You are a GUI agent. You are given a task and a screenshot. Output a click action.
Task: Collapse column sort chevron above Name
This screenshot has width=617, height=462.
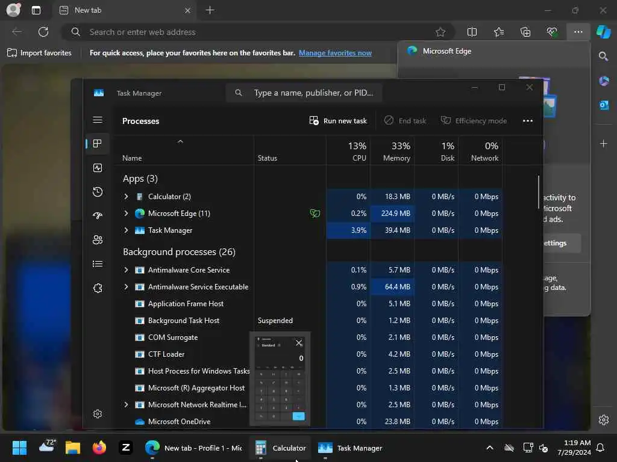pyautogui.click(x=180, y=142)
